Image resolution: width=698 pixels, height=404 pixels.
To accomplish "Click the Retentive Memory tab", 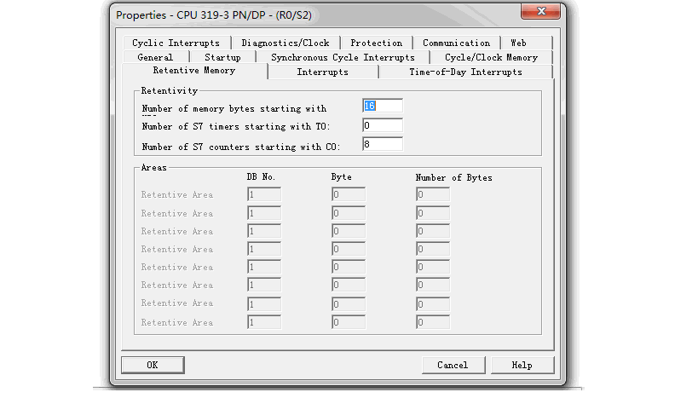I will click(x=194, y=71).
